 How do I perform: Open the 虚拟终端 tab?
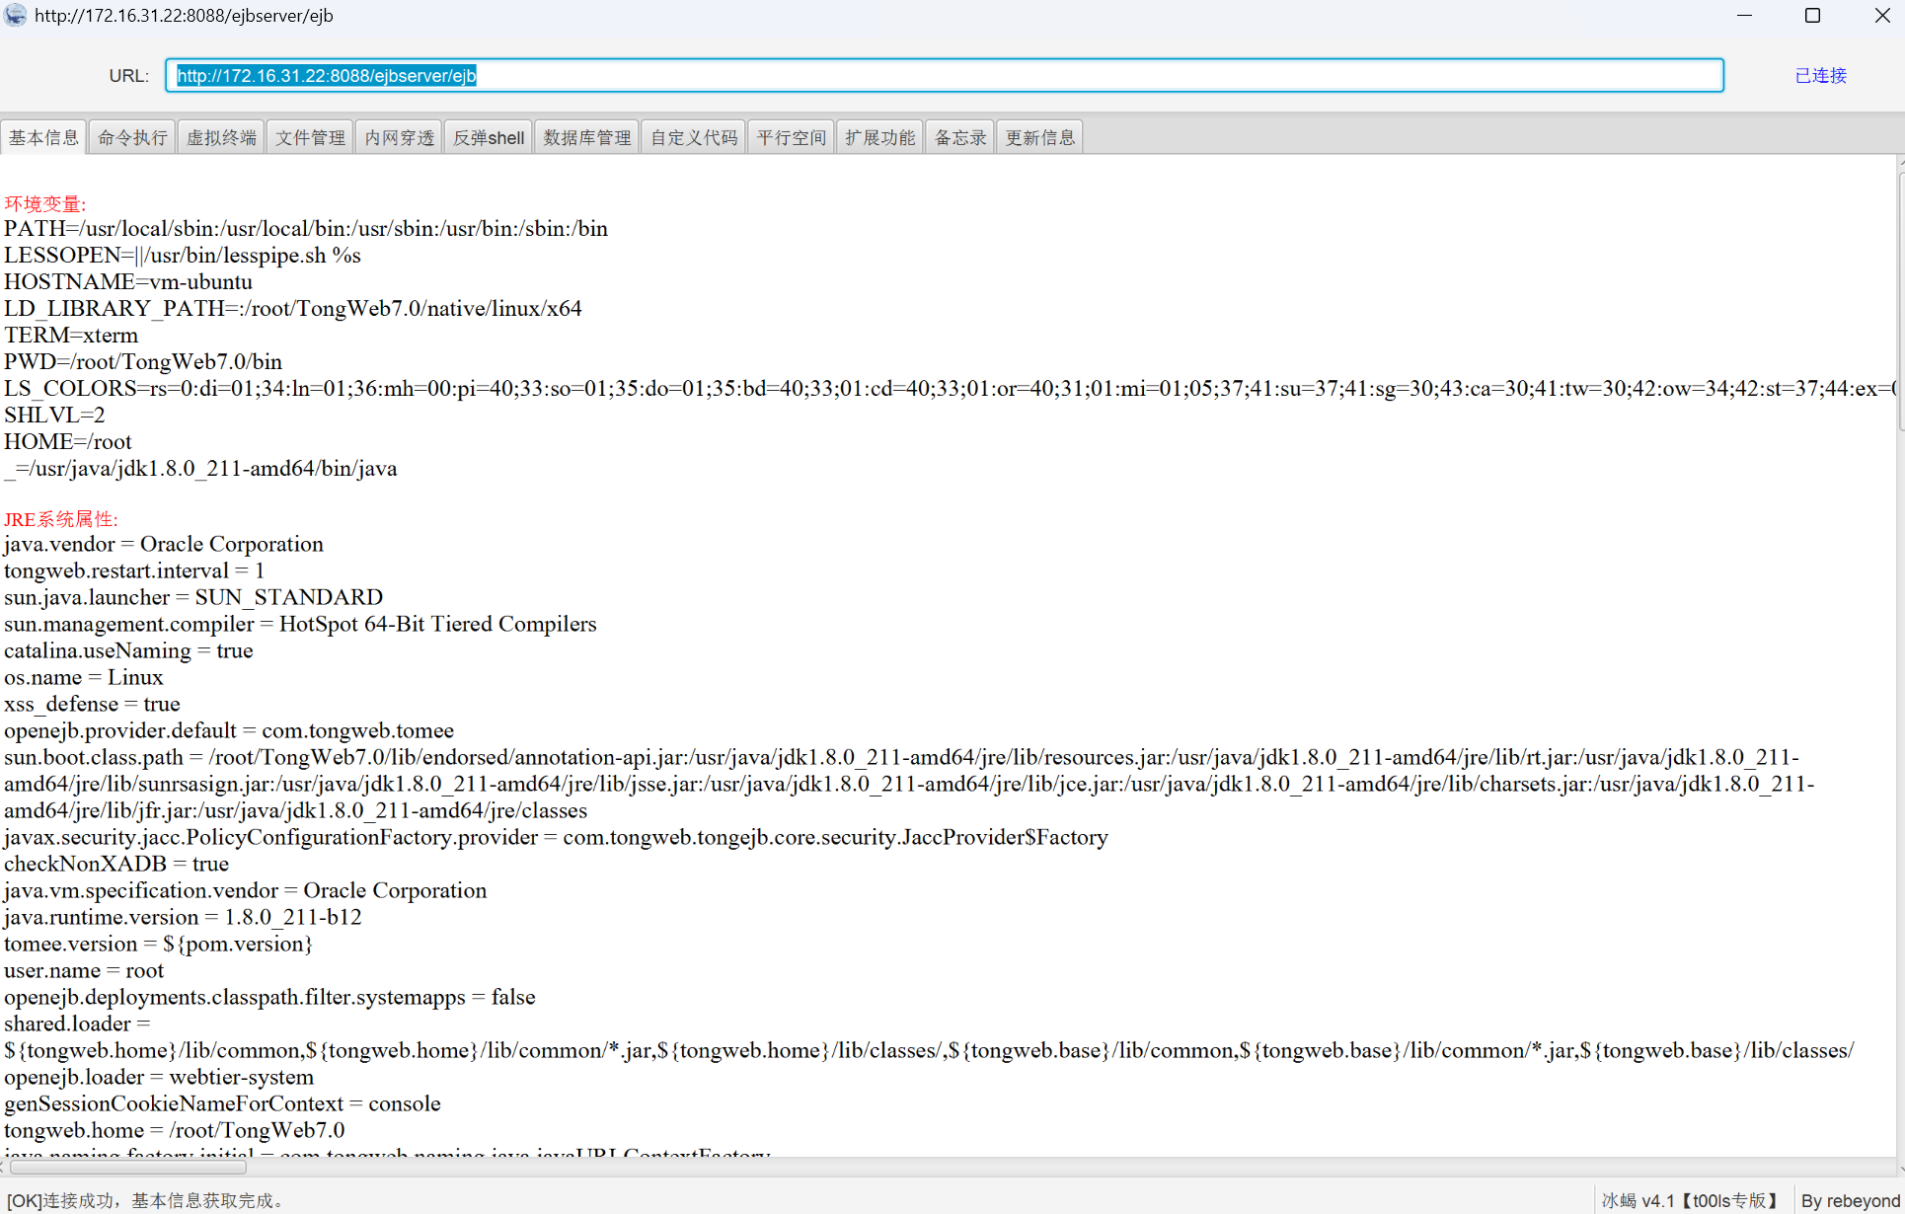pos(221,137)
